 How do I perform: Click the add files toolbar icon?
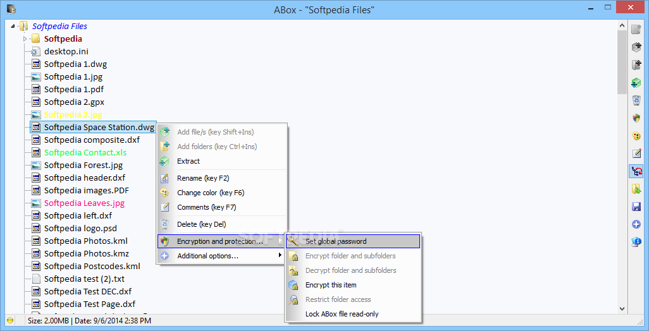pyautogui.click(x=636, y=47)
